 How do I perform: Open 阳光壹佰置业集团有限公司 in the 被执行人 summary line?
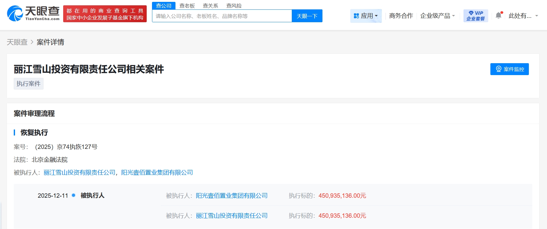click(157, 173)
